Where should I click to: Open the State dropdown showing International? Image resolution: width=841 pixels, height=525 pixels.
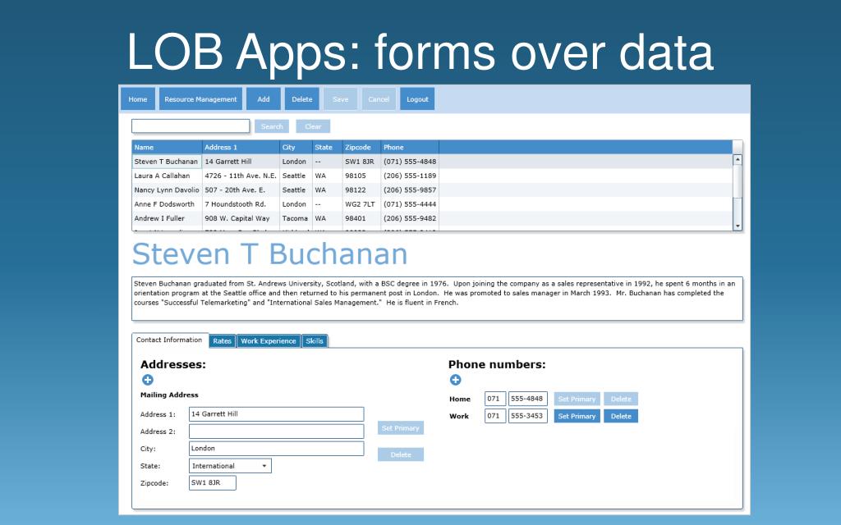pyautogui.click(x=230, y=466)
